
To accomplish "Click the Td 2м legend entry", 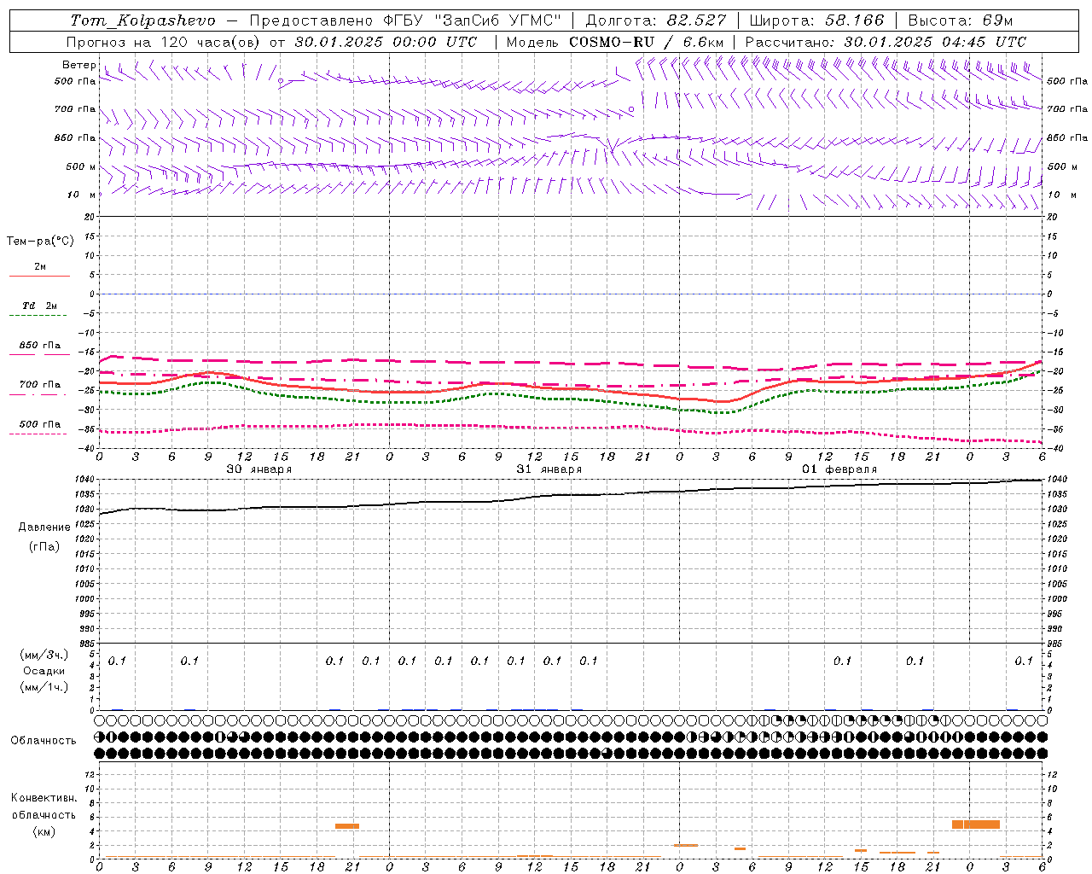I will [40, 306].
